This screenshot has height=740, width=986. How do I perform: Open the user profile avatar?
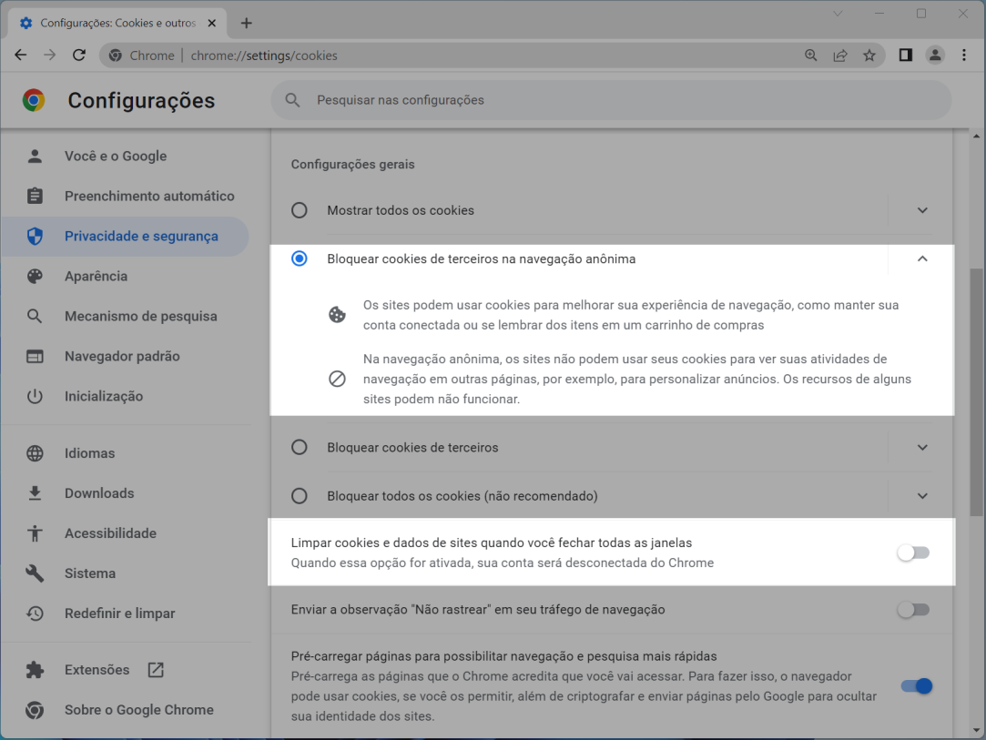(x=935, y=56)
